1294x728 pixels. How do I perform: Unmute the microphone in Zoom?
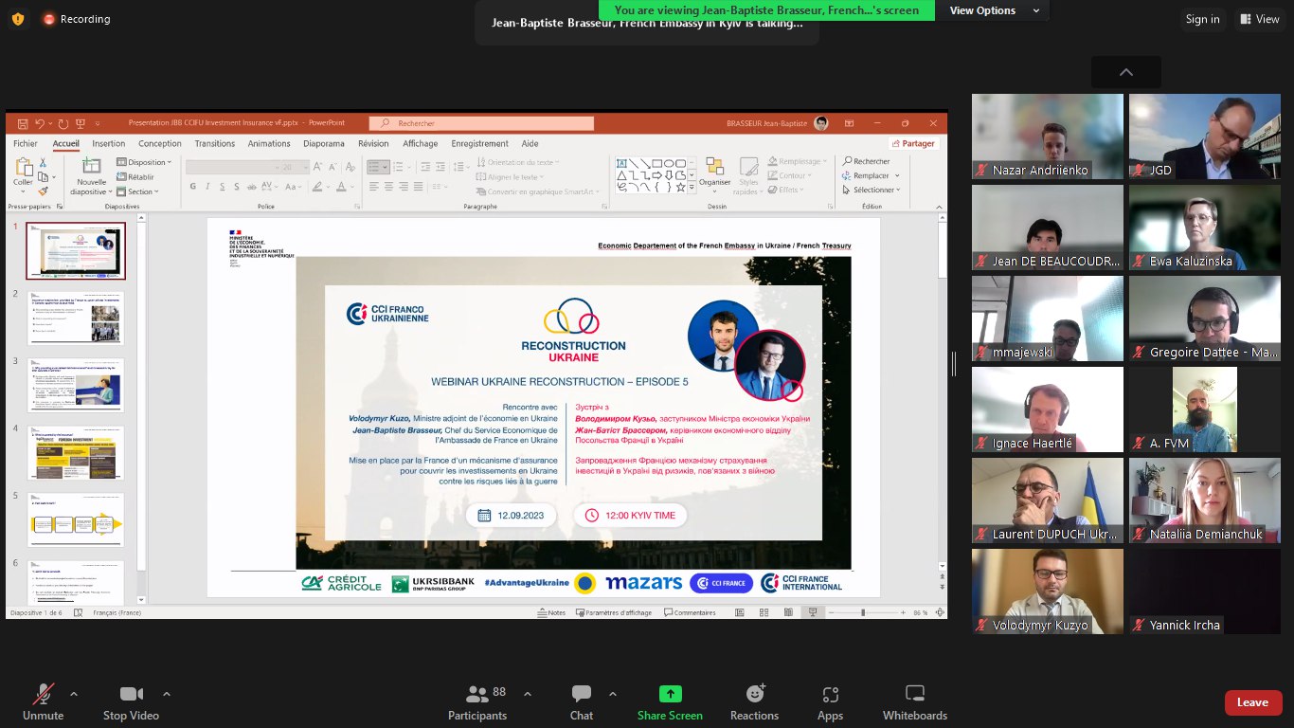point(43,701)
